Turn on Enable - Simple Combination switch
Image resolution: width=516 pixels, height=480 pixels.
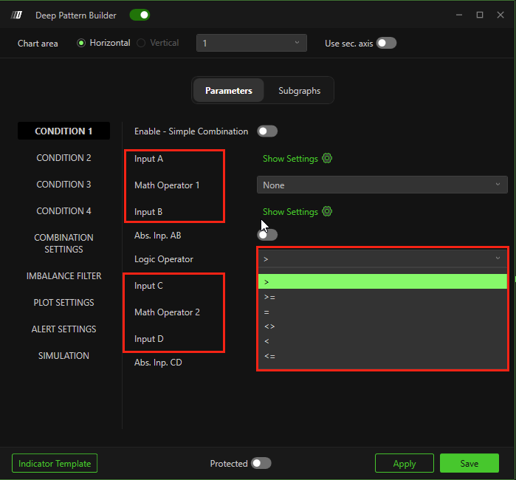267,131
